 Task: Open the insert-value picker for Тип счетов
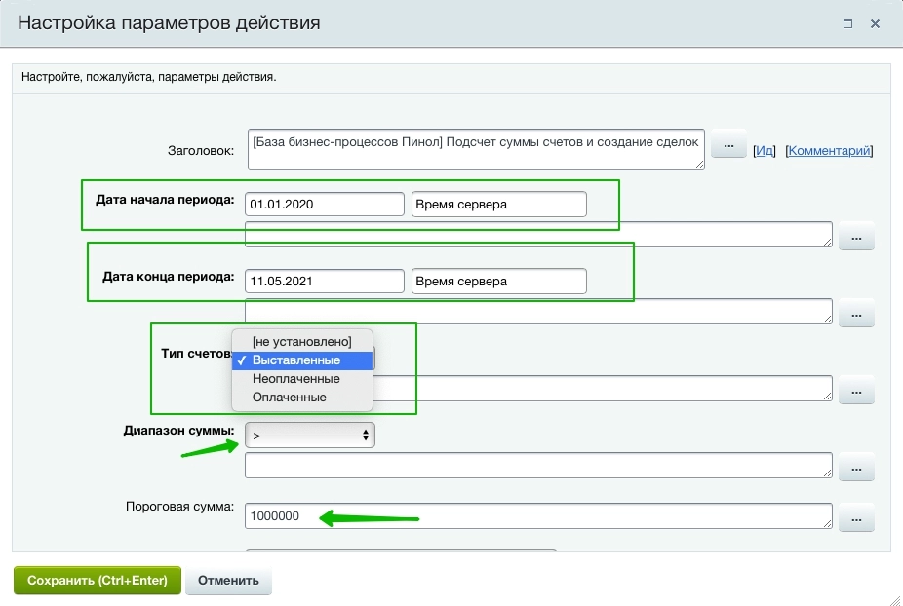pos(855,390)
